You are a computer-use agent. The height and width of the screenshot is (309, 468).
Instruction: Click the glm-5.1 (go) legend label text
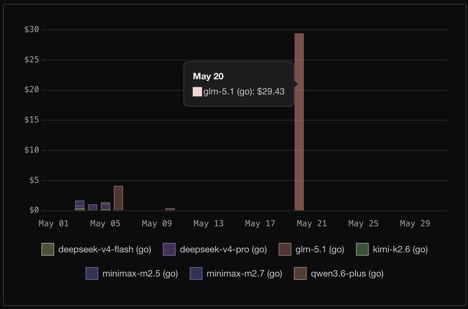pos(320,250)
